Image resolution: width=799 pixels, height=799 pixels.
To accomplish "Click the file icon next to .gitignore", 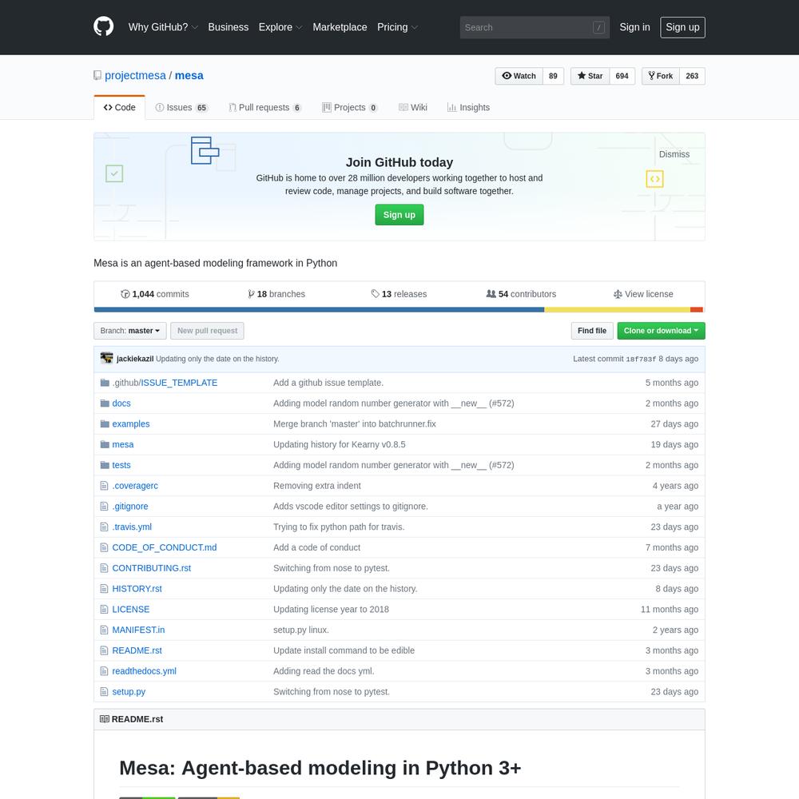I will pos(105,507).
